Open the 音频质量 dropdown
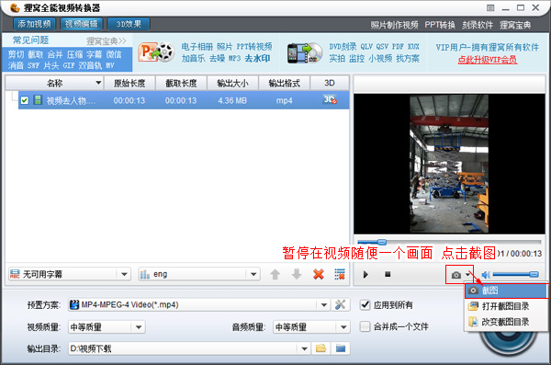Viewport: 551px width, 365px height. coord(311,327)
